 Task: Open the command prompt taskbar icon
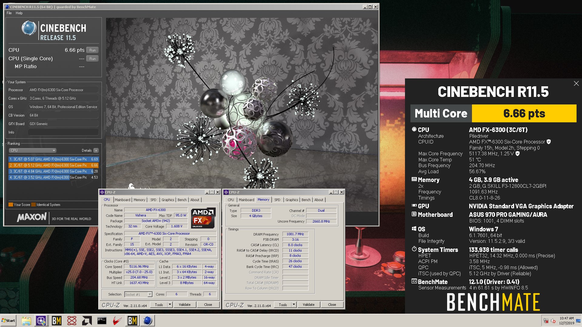coord(102,321)
